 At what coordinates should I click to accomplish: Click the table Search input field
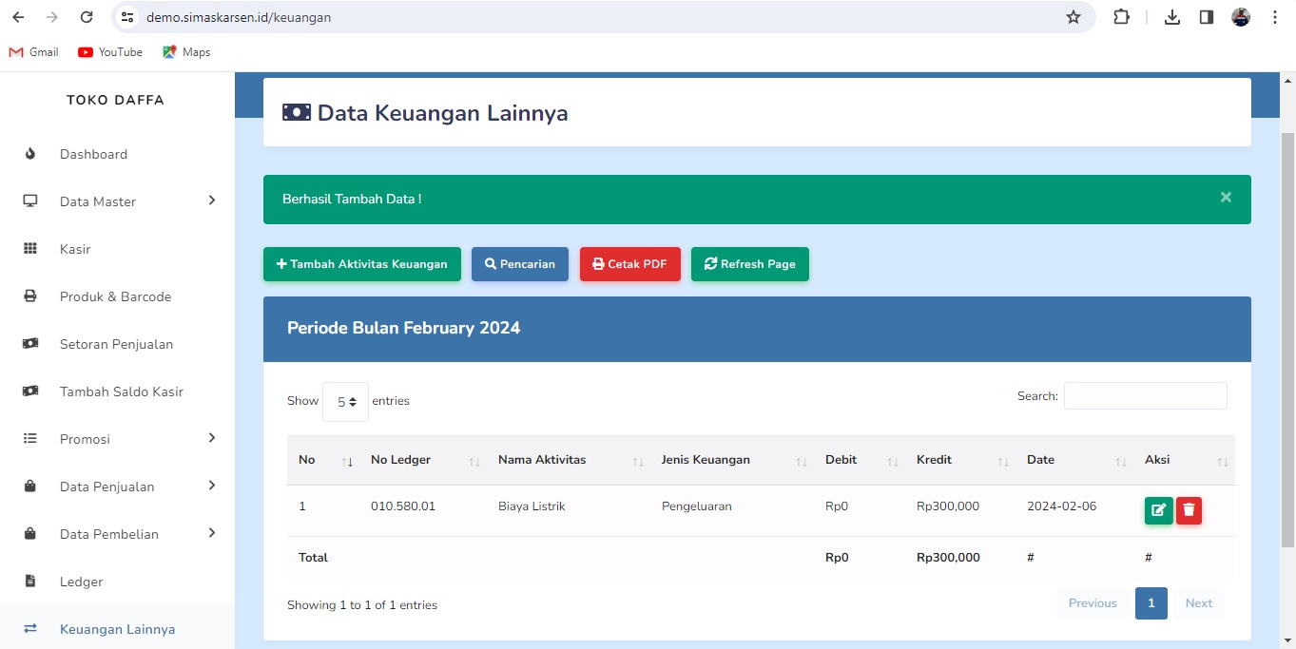1145,396
